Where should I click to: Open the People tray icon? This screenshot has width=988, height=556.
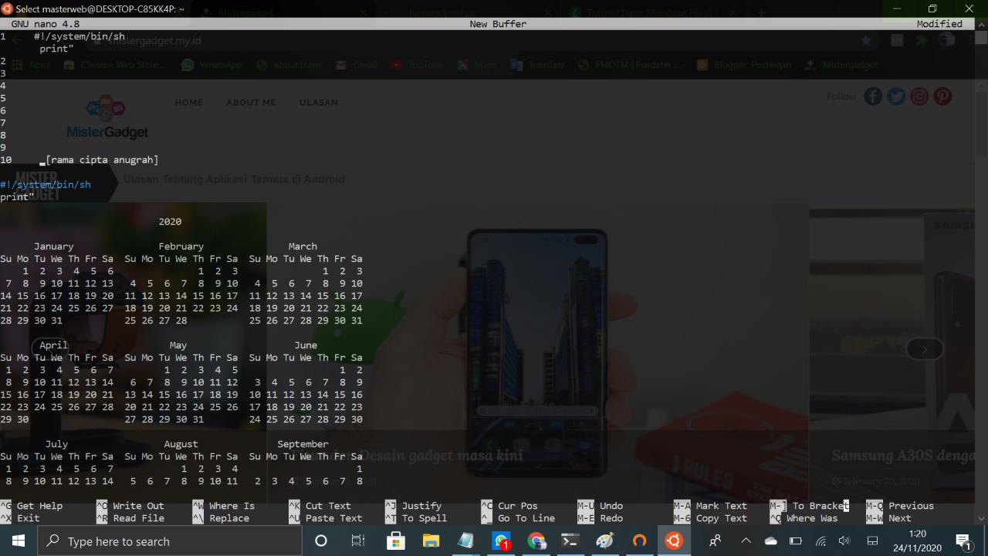(x=717, y=541)
